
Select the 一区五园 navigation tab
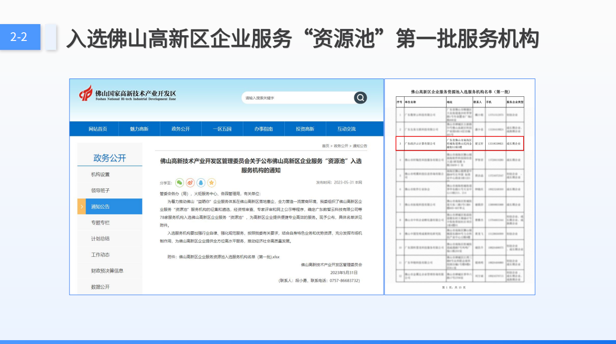click(x=222, y=129)
